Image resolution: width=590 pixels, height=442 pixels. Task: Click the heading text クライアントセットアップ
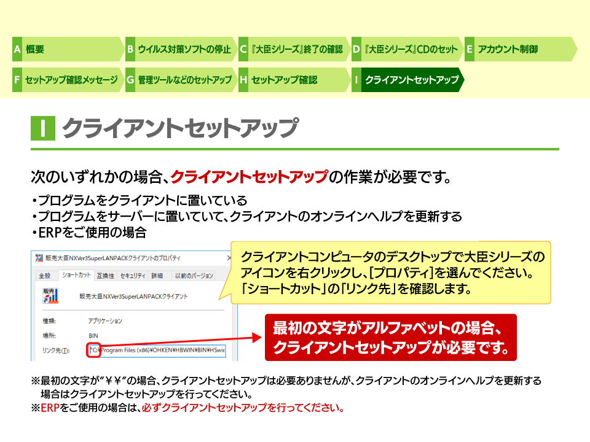(181, 128)
